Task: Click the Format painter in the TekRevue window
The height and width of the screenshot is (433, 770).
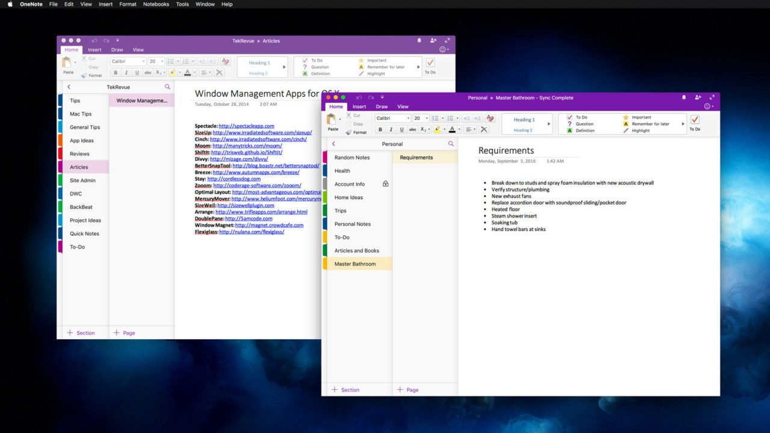Action: (x=91, y=76)
